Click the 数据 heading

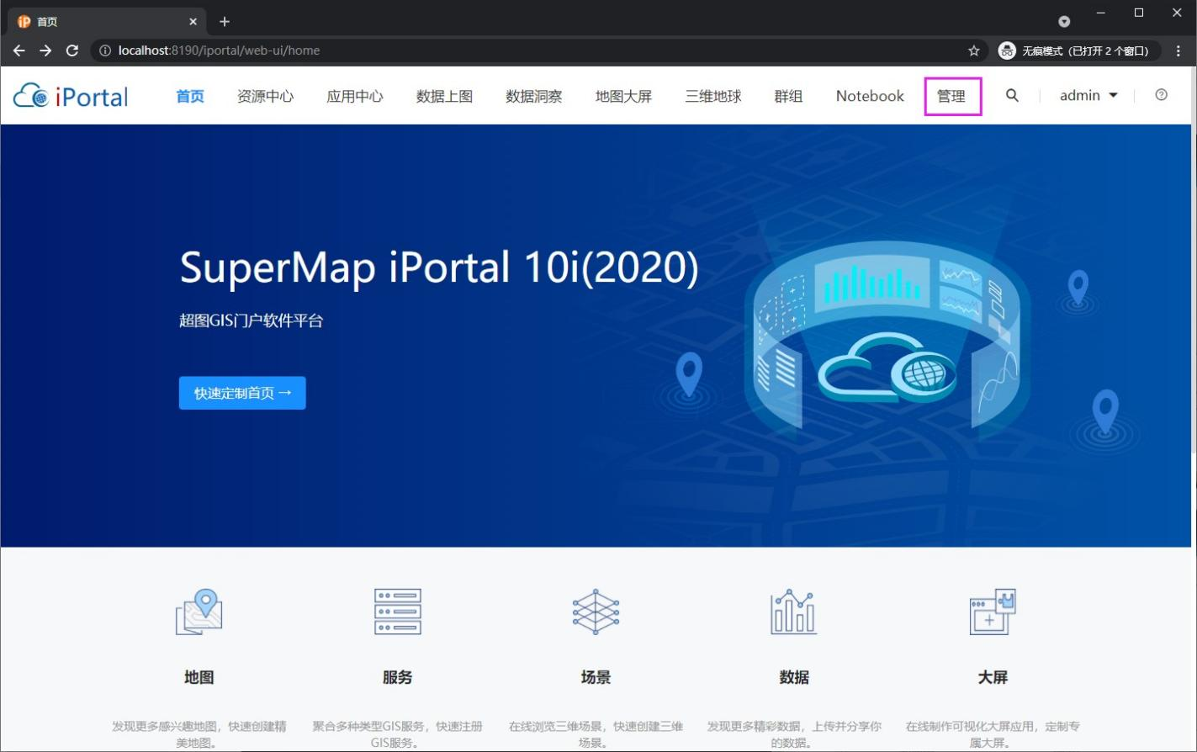click(794, 677)
